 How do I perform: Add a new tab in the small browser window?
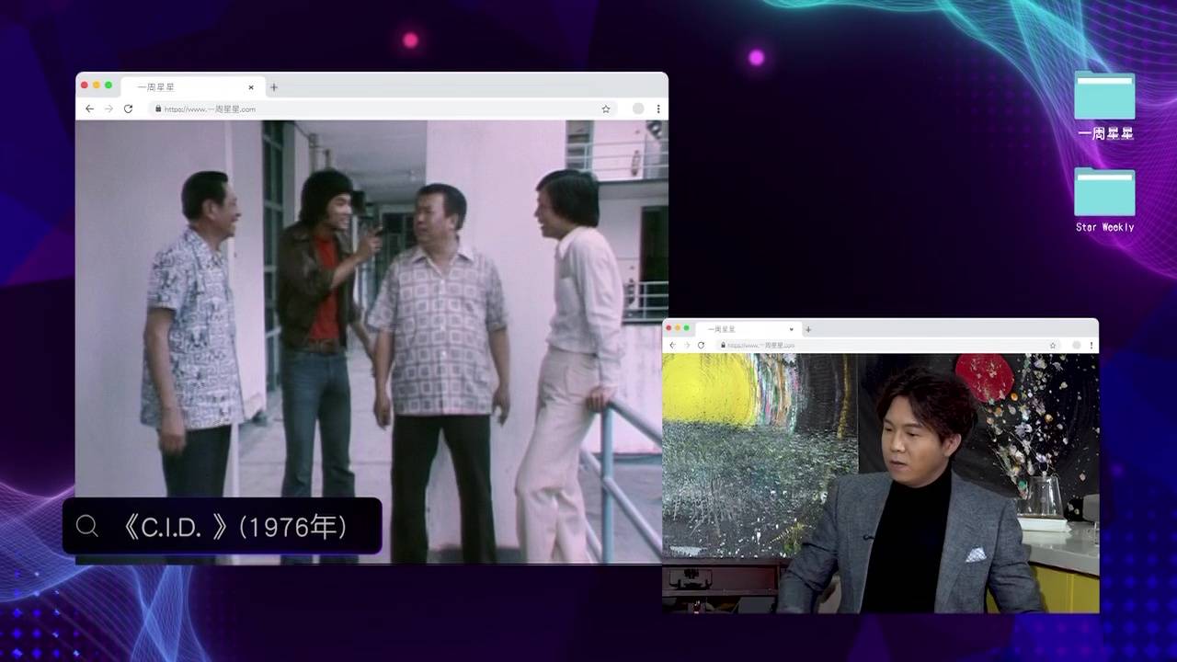(808, 329)
